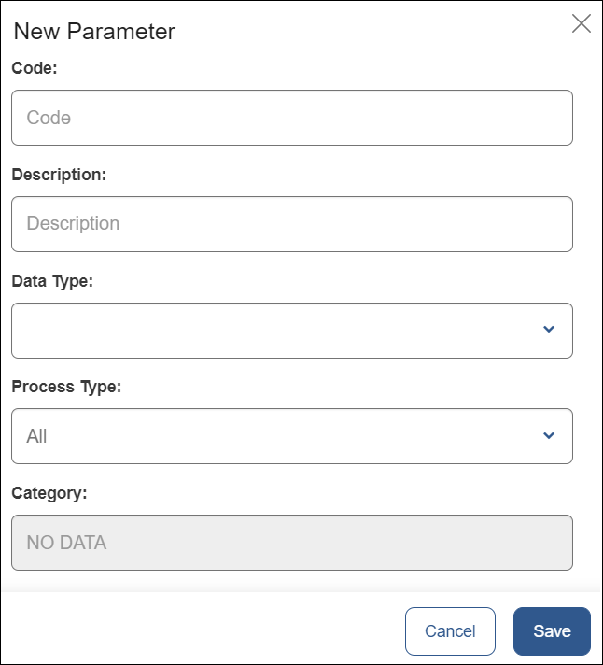The height and width of the screenshot is (665, 603).
Task: Click the "Description:" field label
Action: click(x=59, y=175)
